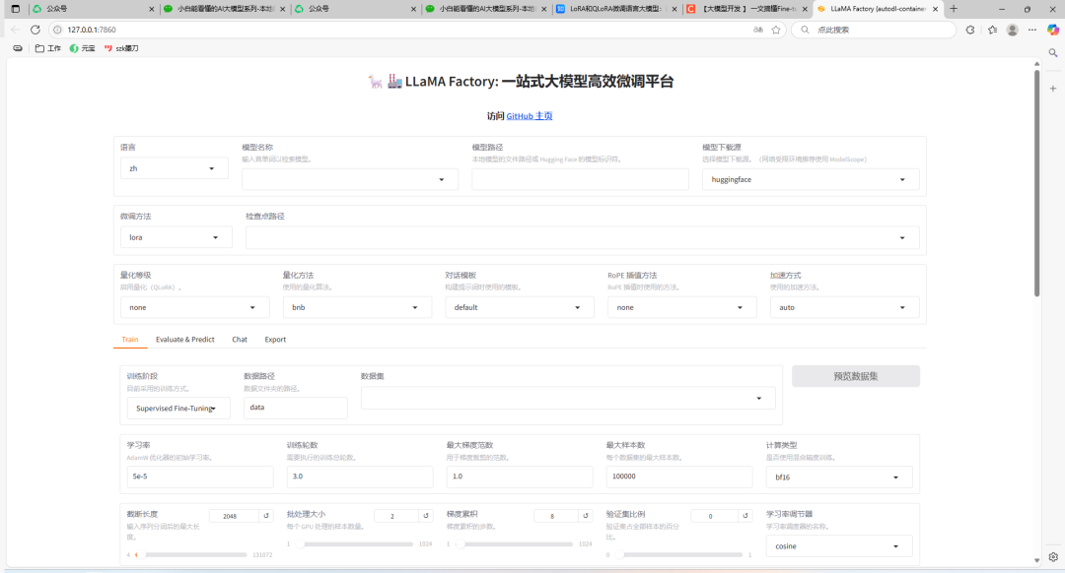Switch to the first 公众号 browser tab
This screenshot has width=1065, height=573.
(x=93, y=9)
